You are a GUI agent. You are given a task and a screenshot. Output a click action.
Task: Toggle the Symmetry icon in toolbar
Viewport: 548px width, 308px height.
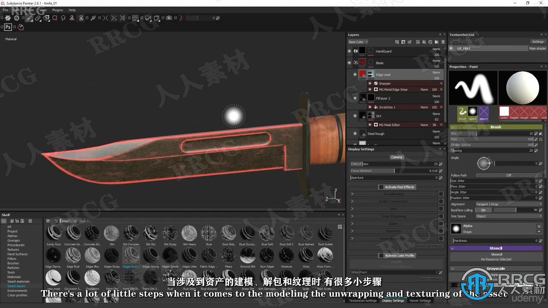(105, 18)
